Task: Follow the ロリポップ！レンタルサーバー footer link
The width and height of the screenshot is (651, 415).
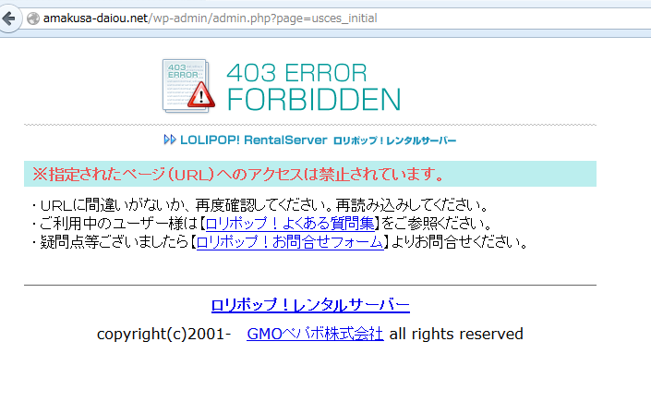Action: 310,305
